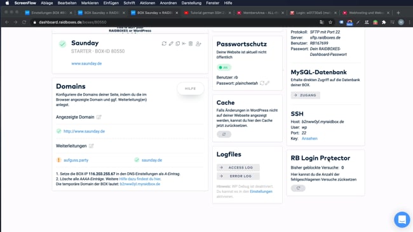Click the add user icon in Saunday header
This screenshot has width=413, height=232.
click(198, 44)
